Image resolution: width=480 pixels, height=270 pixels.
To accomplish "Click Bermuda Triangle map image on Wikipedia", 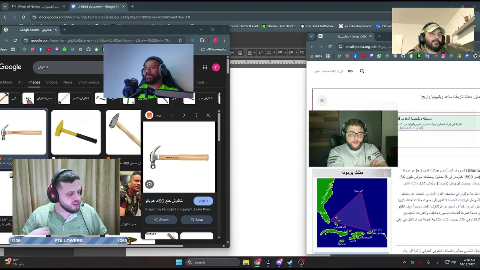I will pos(352,213).
